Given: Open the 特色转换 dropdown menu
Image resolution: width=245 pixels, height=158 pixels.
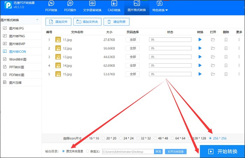Looking at the screenshot, I should pos(160,7).
